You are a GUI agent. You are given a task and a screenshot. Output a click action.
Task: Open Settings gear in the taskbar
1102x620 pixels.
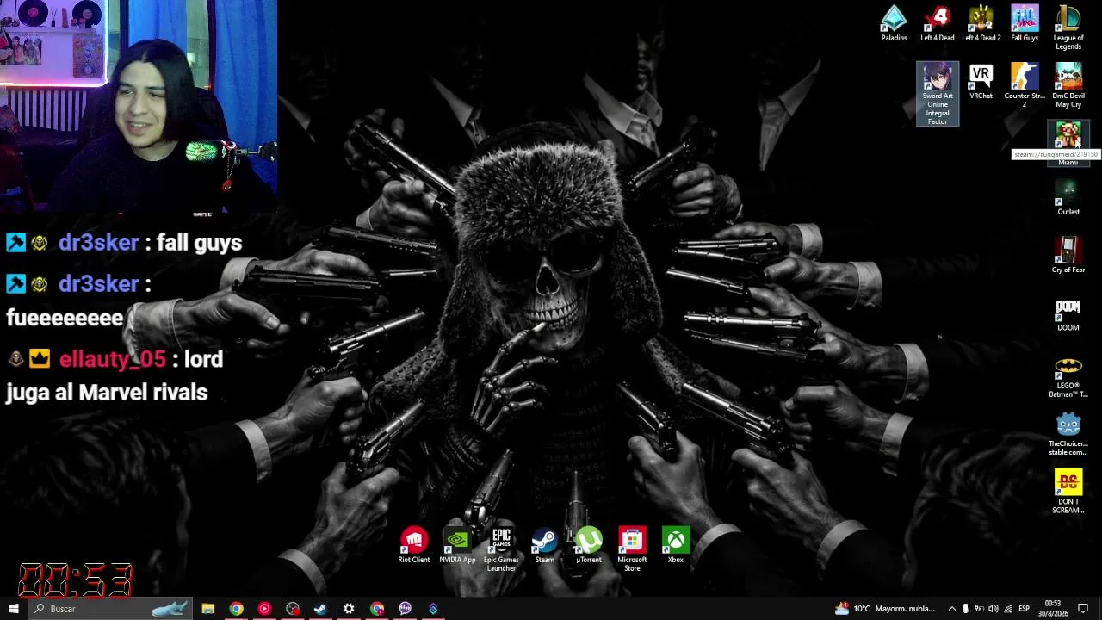349,609
